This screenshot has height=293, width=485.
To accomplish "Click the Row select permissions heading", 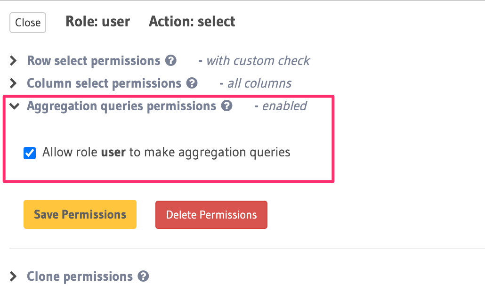I will [94, 61].
